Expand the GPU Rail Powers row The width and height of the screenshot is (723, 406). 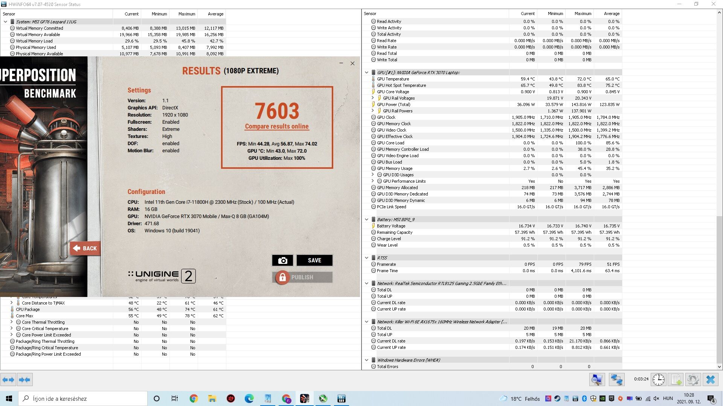click(x=373, y=111)
